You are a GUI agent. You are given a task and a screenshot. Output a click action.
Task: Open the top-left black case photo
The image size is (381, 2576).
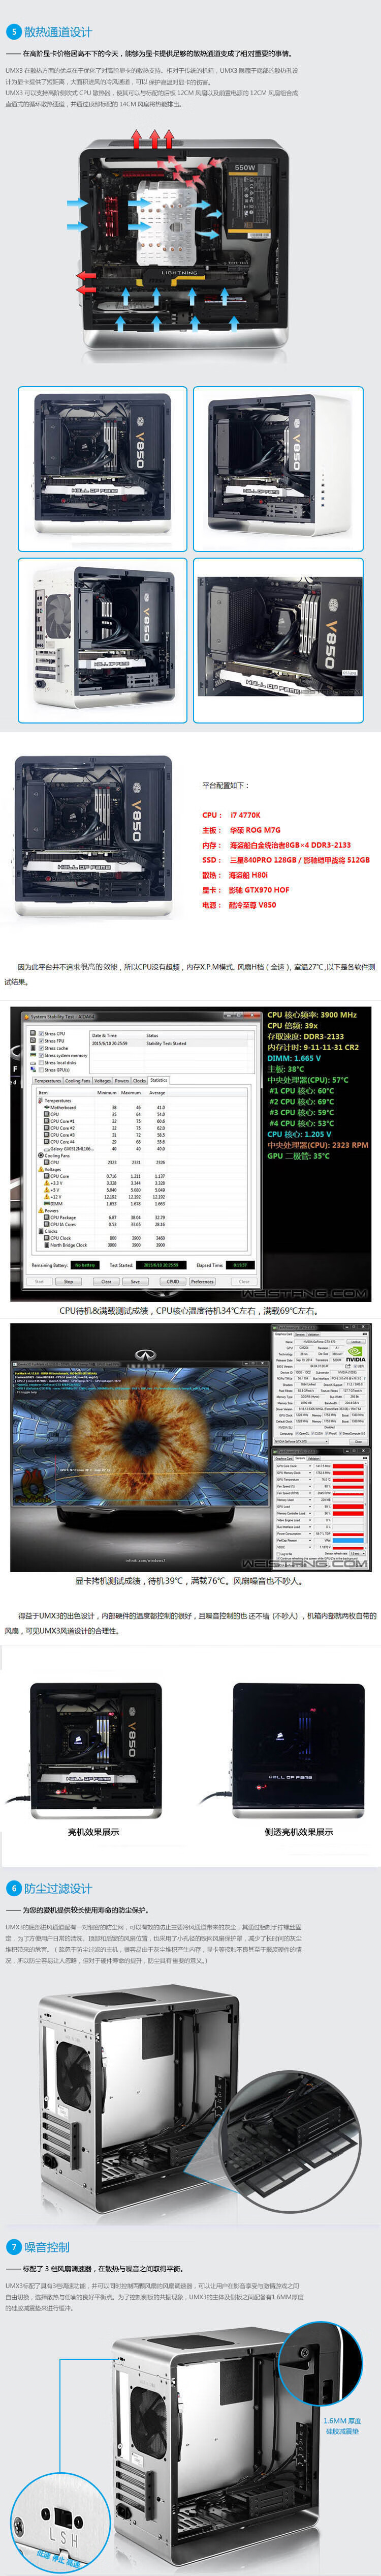[103, 468]
